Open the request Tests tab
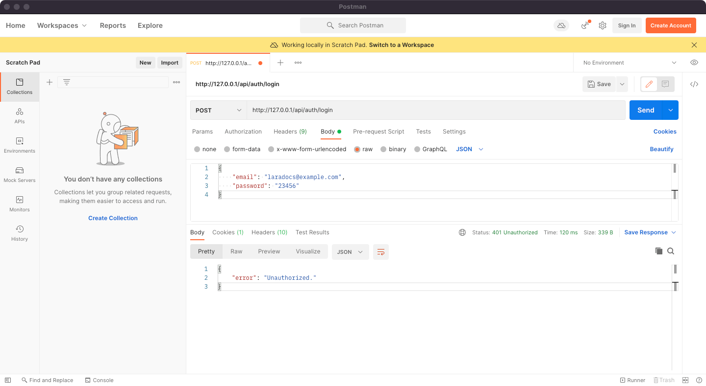The width and height of the screenshot is (706, 386). pos(424,132)
